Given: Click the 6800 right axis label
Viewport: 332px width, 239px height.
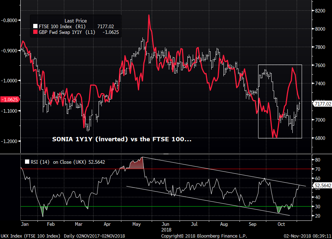Looking at the screenshot, I should tap(320, 138).
